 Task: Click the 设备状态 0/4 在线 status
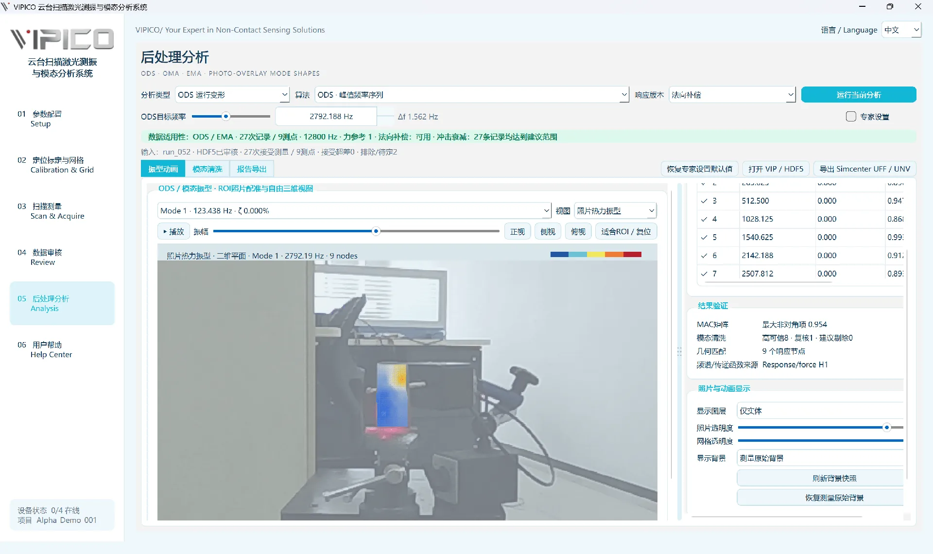(49, 510)
